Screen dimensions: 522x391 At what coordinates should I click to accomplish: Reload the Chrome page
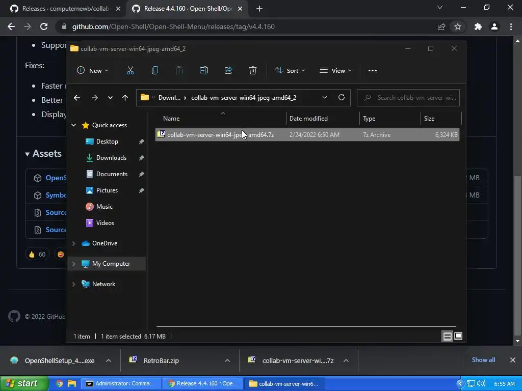click(44, 26)
